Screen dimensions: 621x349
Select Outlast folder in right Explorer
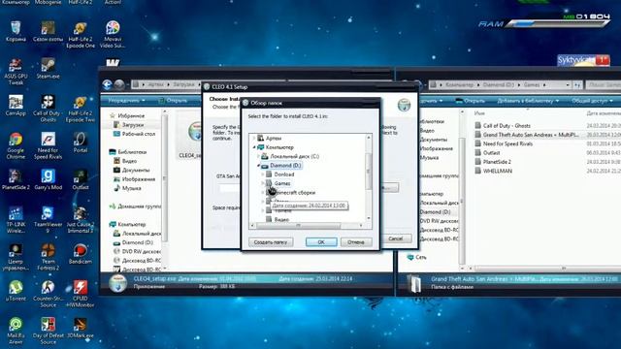click(491, 153)
